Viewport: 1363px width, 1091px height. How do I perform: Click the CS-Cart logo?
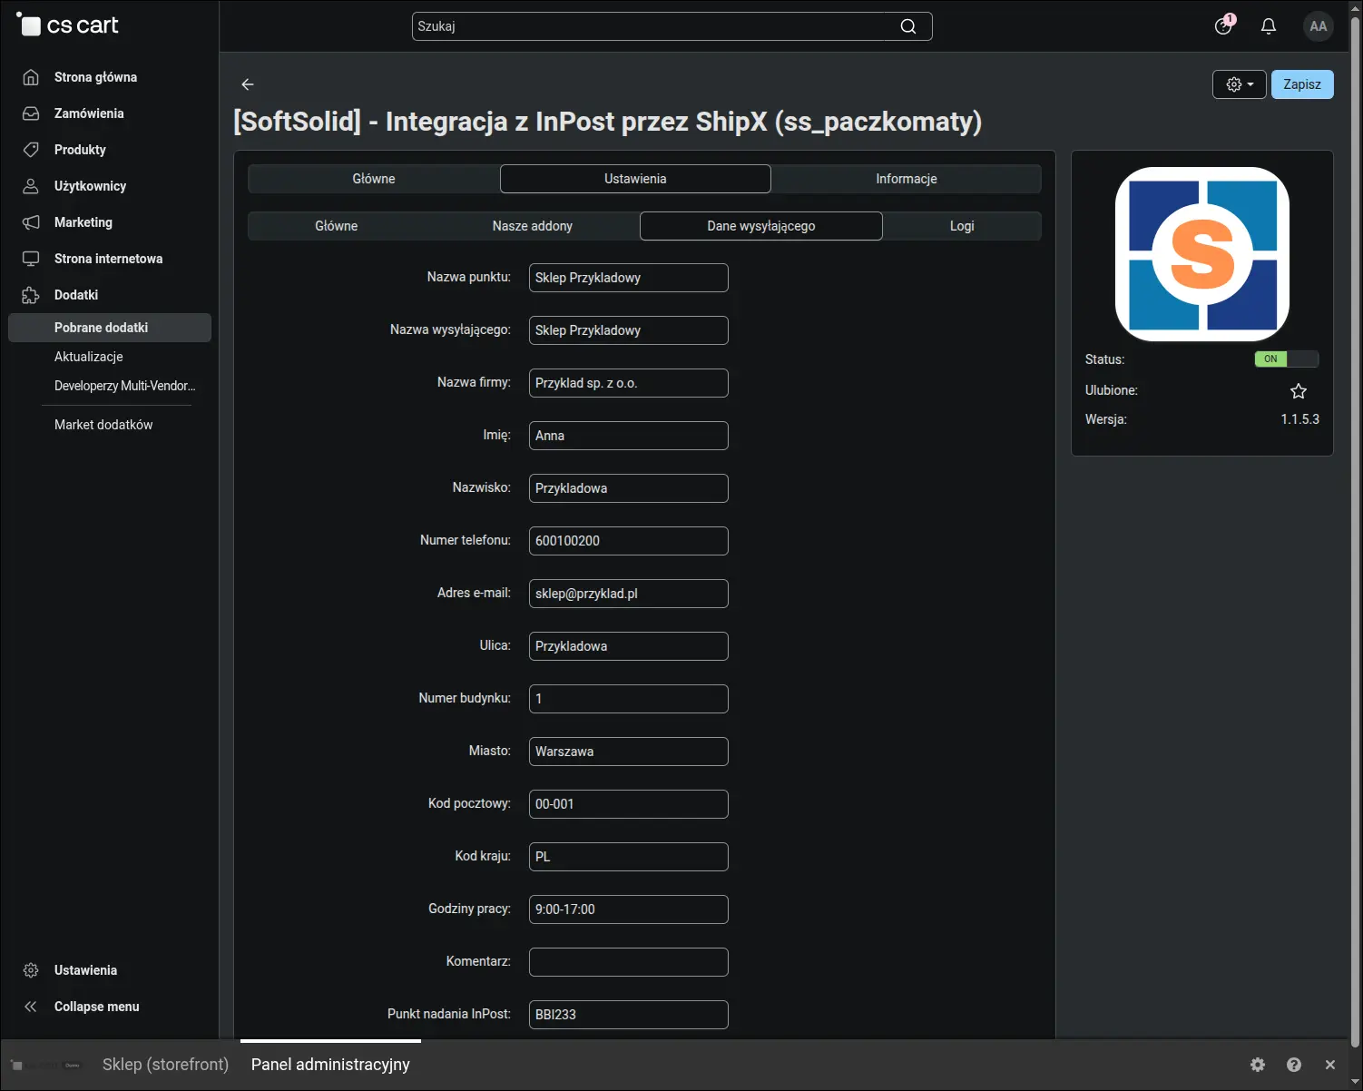click(68, 25)
